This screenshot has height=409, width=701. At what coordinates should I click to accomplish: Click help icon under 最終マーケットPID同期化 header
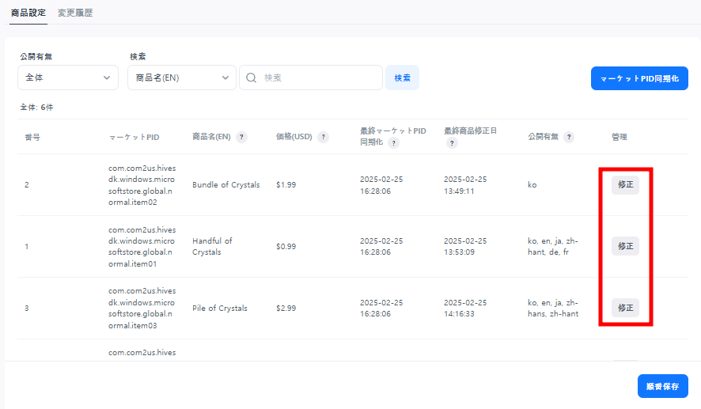pos(393,143)
